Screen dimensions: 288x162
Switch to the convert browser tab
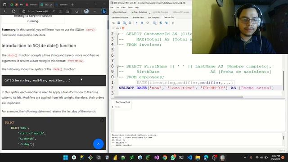(61, 4)
